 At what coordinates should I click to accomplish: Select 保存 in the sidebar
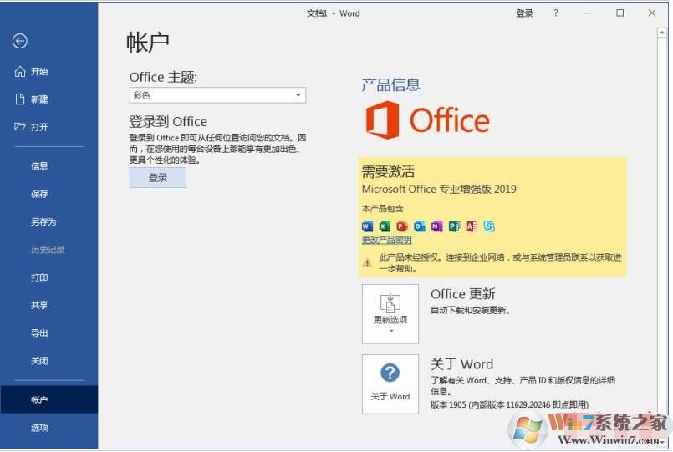pyautogui.click(x=39, y=195)
